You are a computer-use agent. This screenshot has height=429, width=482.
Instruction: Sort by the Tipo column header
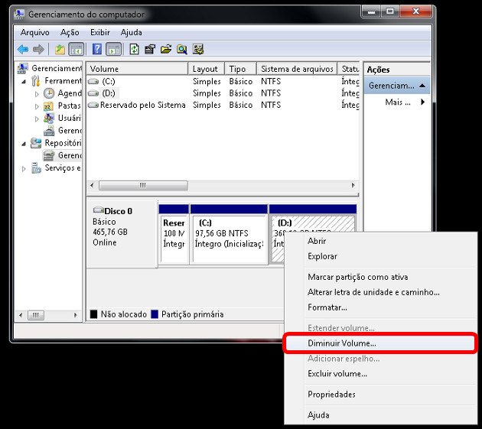coord(241,69)
